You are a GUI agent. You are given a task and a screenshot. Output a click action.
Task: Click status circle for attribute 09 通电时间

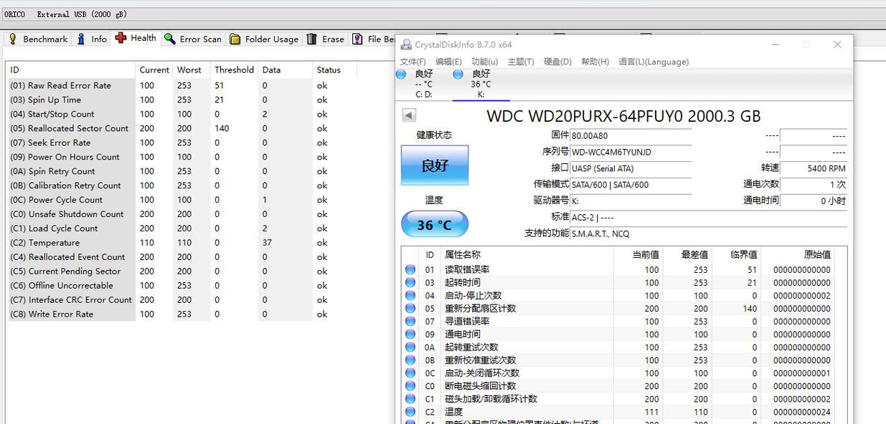tap(410, 334)
